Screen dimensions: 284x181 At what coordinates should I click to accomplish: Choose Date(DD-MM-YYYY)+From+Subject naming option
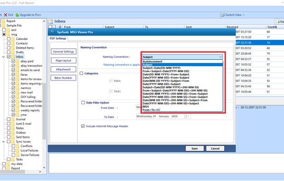[182, 74]
